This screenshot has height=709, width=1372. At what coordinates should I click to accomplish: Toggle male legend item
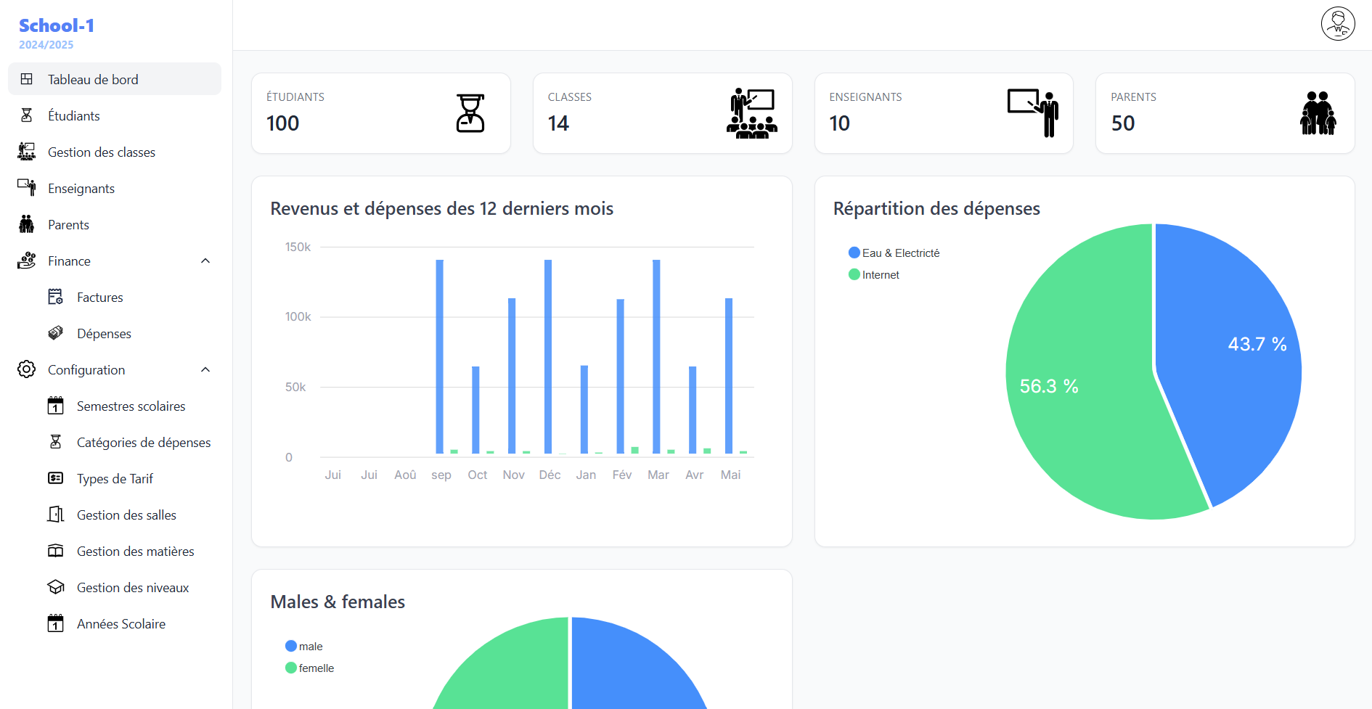click(x=304, y=646)
